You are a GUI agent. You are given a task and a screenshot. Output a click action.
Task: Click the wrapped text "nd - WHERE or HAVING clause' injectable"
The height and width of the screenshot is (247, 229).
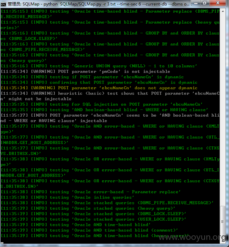[x=54, y=121]
